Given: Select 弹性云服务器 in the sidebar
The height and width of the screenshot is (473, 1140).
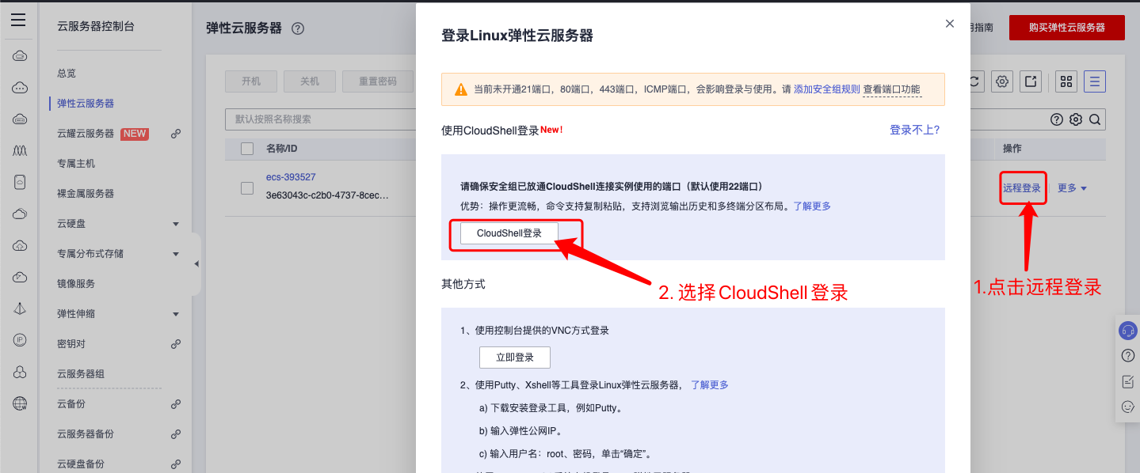Looking at the screenshot, I should tap(86, 104).
